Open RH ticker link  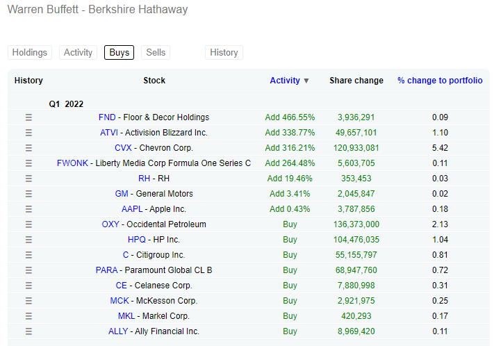(144, 179)
